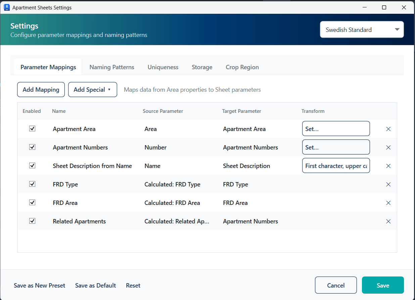This screenshot has width=415, height=300.
Task: Toggle the Related Apartments enabled checkbox
Action: [32, 221]
